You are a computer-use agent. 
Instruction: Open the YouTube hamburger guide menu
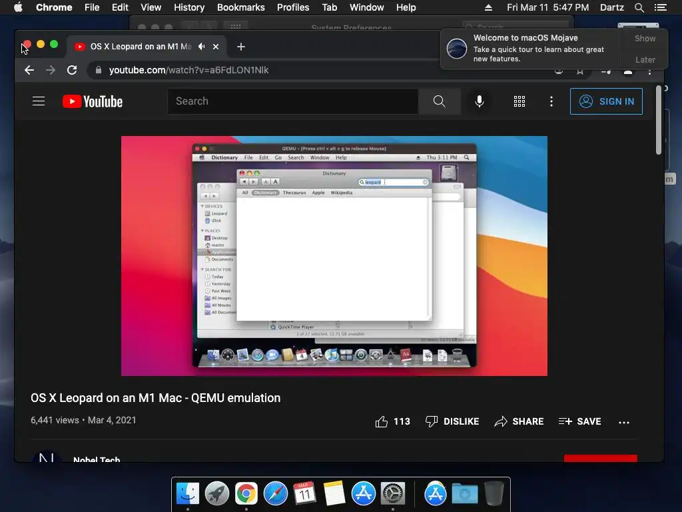39,101
